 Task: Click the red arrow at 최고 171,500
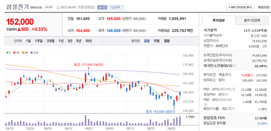click(x=88, y=68)
